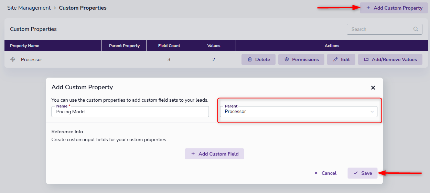
Task: Close the Add Custom Property dialog
Action: click(373, 88)
